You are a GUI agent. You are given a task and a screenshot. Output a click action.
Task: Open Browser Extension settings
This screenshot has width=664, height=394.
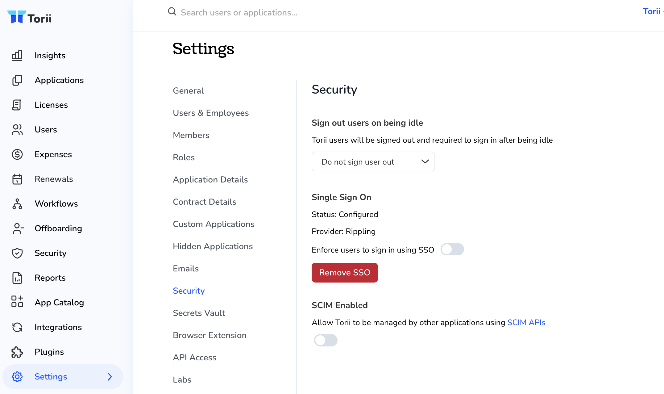point(210,335)
